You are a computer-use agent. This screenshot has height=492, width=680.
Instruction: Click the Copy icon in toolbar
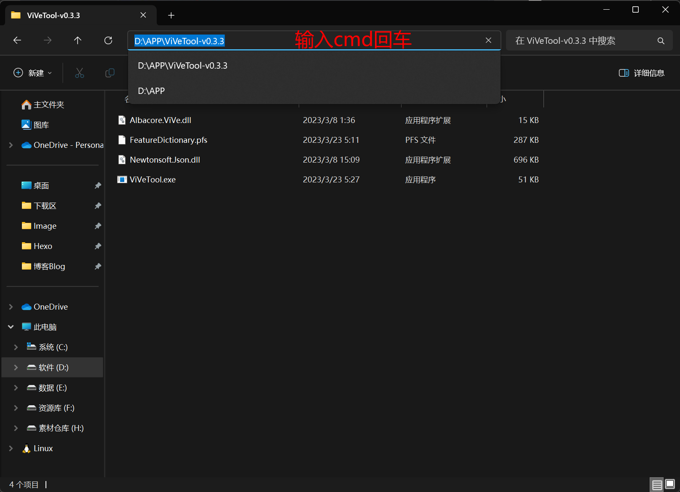(110, 73)
